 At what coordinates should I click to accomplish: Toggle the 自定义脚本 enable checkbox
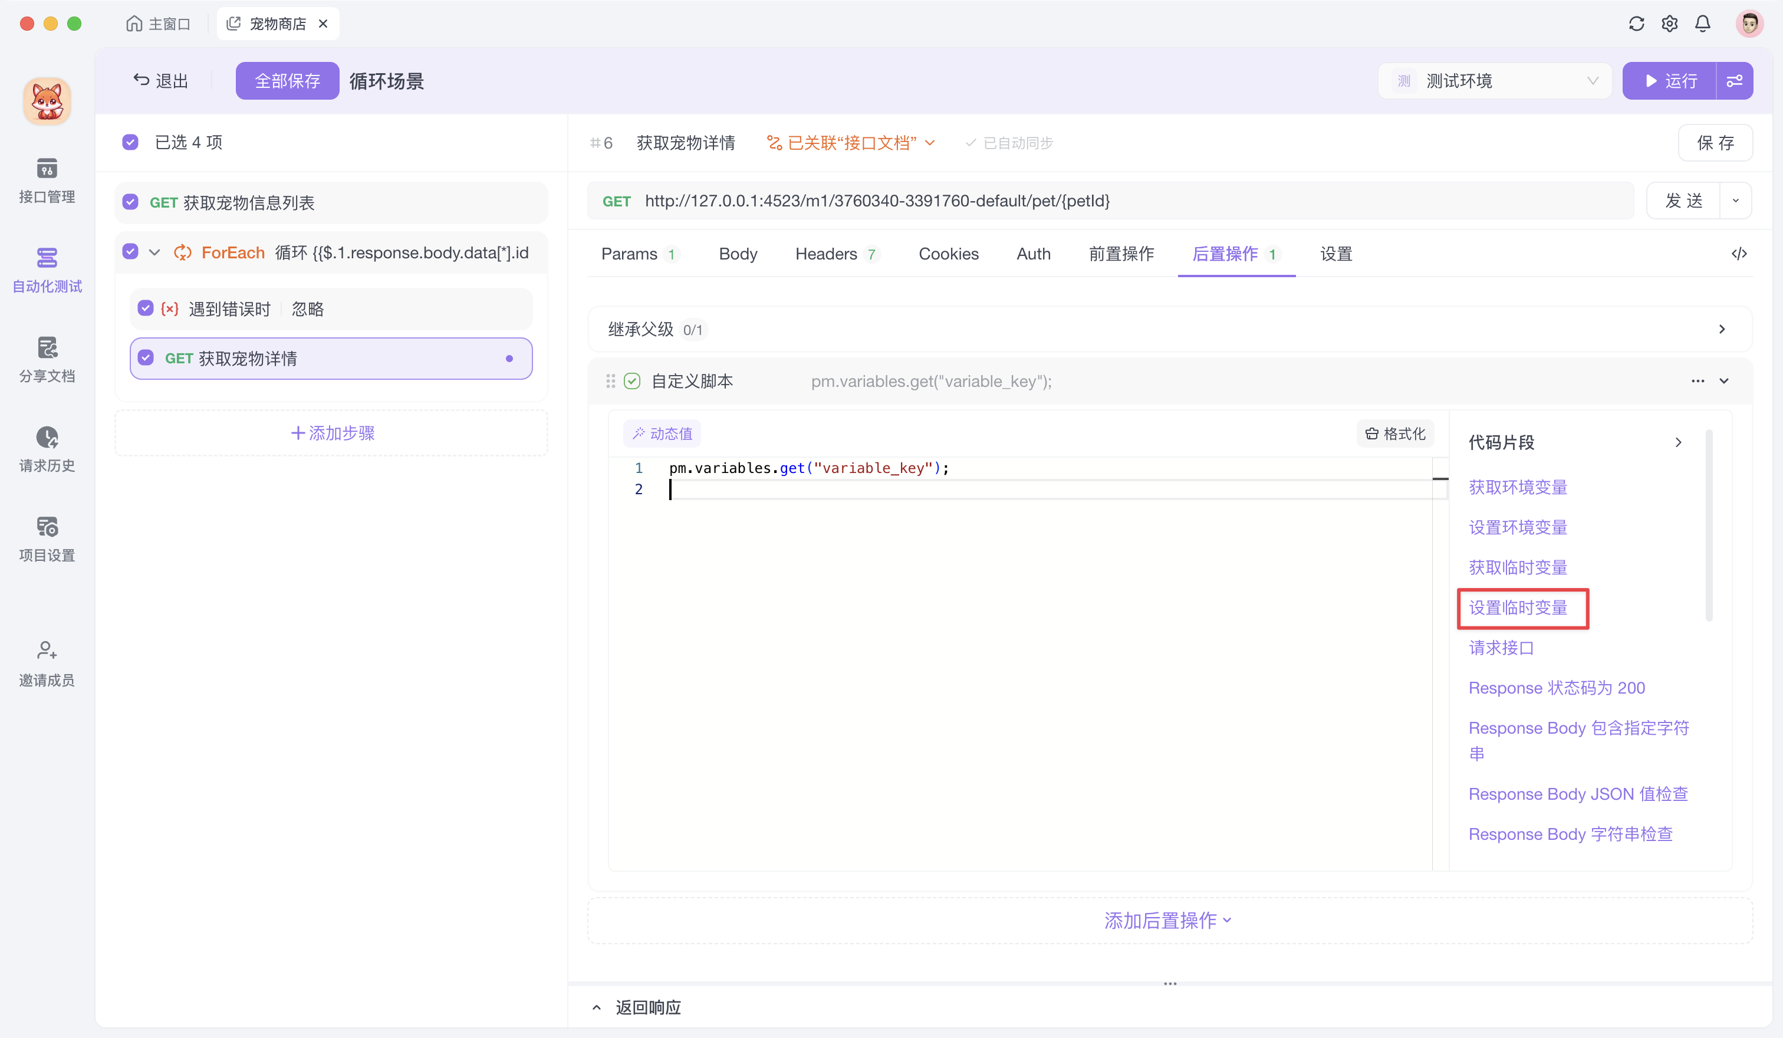[632, 380]
